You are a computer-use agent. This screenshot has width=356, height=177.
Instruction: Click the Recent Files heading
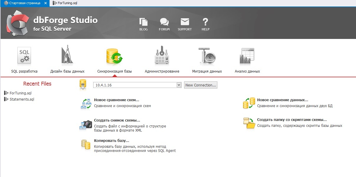[x=37, y=84]
